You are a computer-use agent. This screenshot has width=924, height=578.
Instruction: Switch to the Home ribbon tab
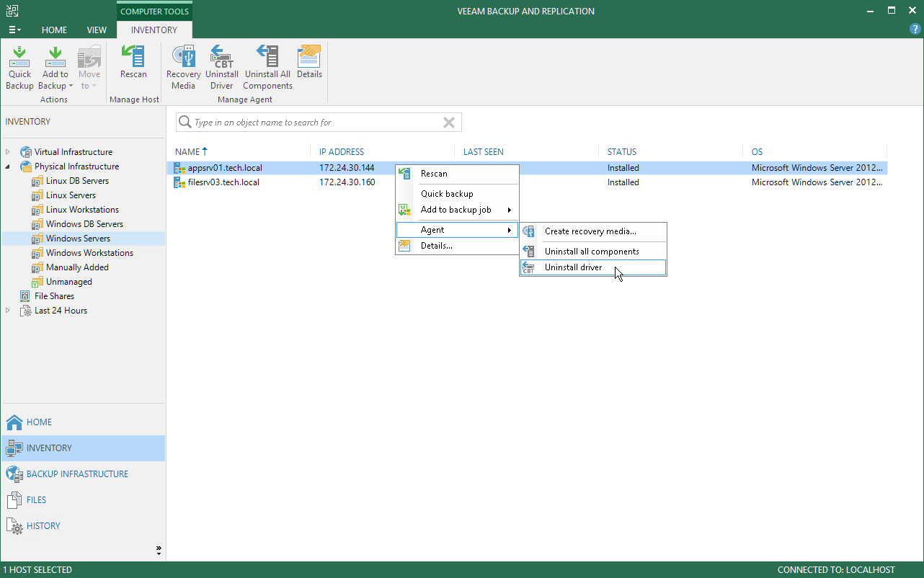pyautogui.click(x=54, y=30)
